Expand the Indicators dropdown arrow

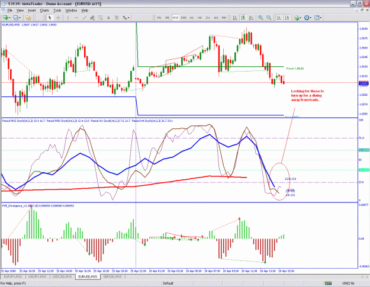tap(300, 18)
